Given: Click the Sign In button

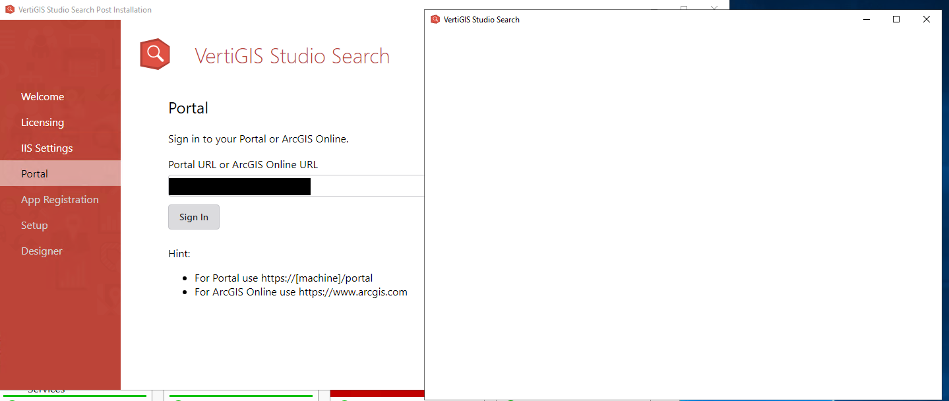Looking at the screenshot, I should coord(193,216).
